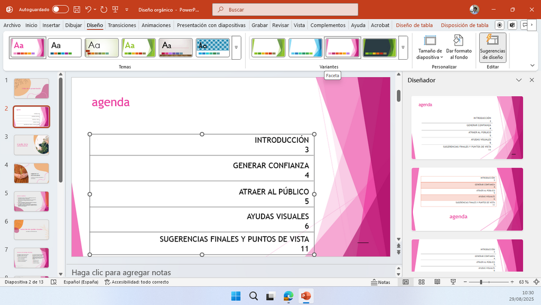Click the Undo arrow icon
This screenshot has height=305, width=541.
pos(88,10)
